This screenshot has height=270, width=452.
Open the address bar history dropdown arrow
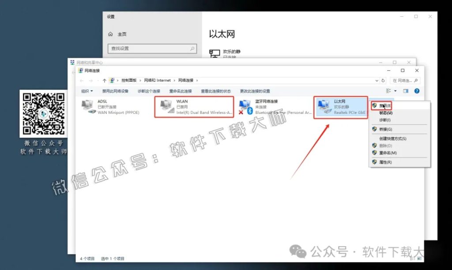378,80
